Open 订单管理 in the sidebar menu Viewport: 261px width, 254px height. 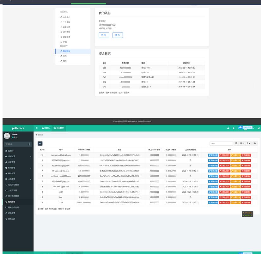click(11, 213)
